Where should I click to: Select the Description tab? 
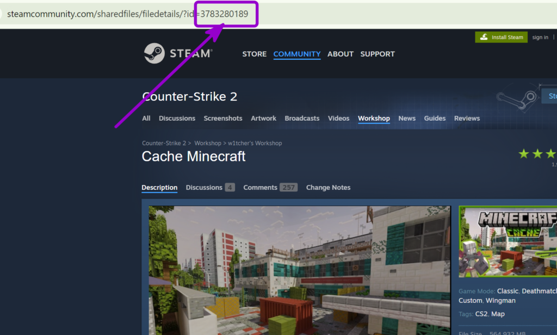tap(159, 187)
